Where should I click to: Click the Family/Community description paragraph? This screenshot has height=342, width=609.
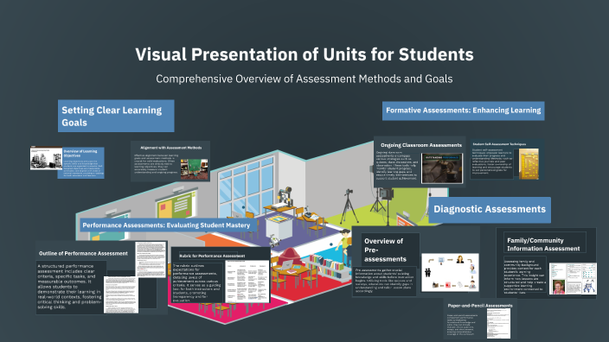[524, 277]
